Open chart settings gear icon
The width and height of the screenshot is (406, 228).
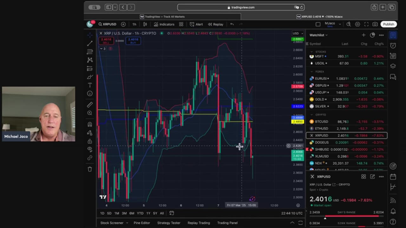pos(357,24)
